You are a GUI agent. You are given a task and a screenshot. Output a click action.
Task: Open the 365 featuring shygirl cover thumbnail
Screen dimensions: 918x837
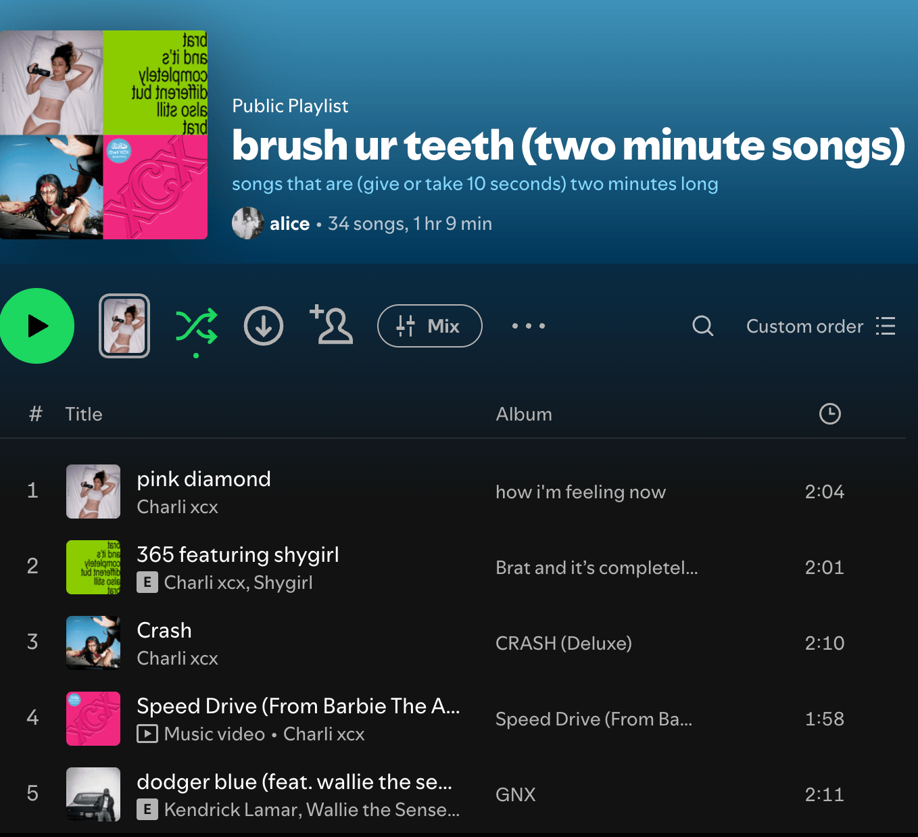[x=93, y=567]
